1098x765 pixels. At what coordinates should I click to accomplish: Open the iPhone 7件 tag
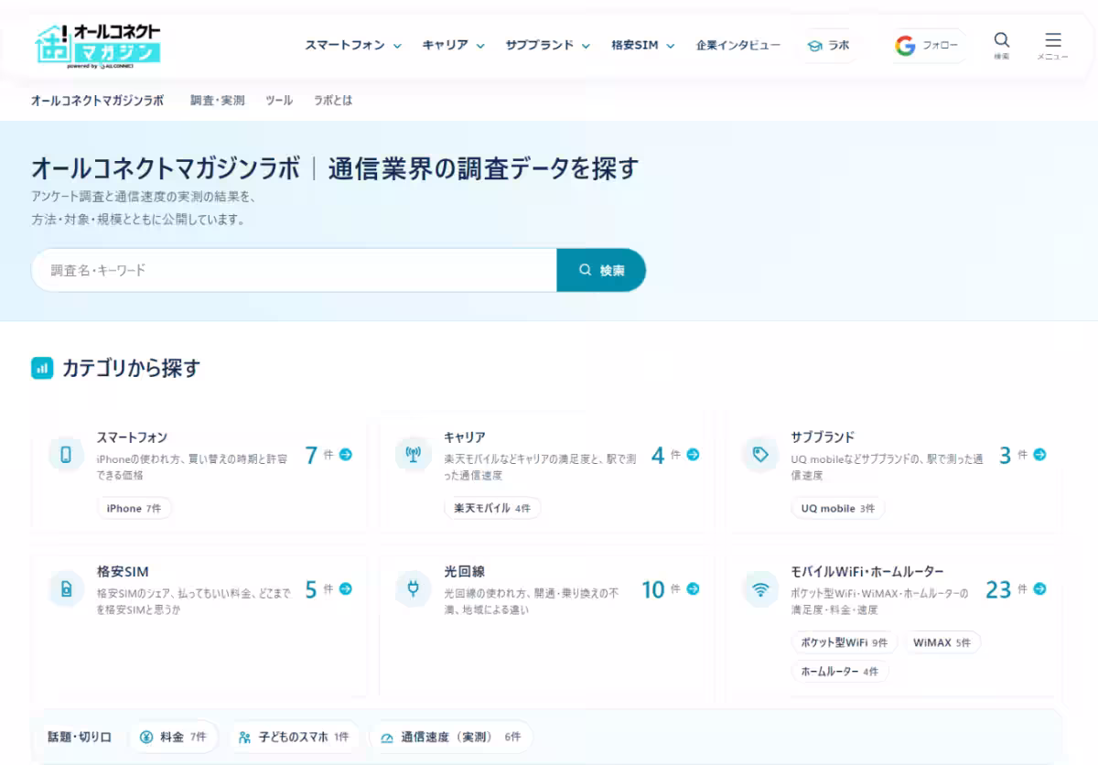click(x=134, y=508)
